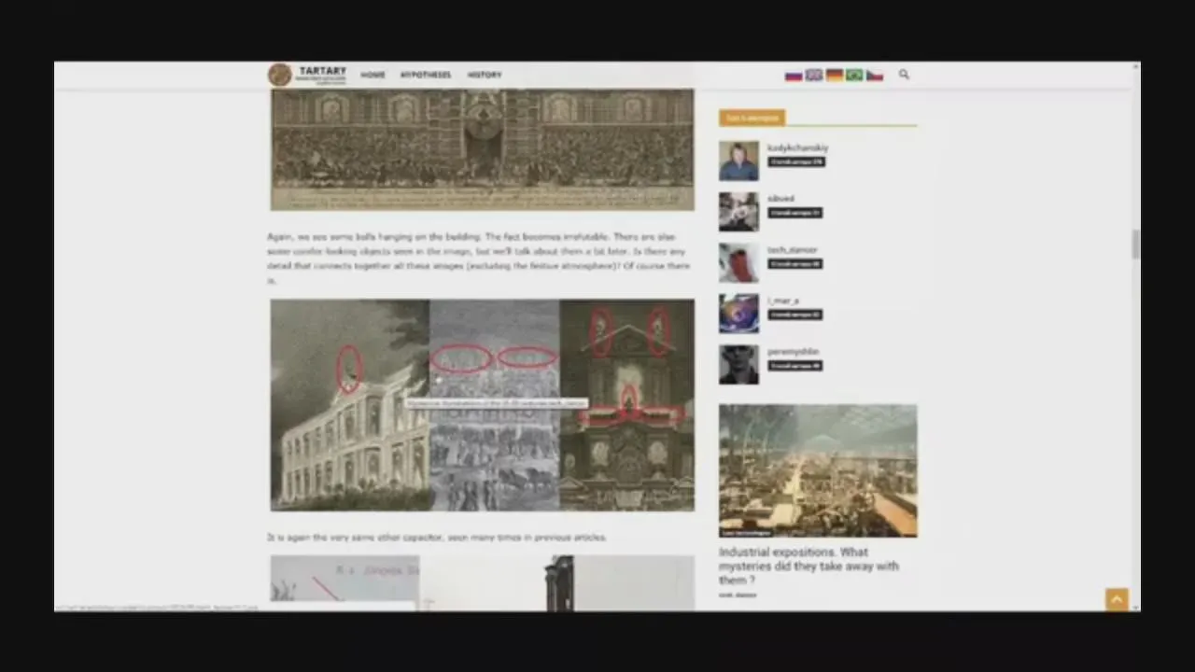
Task: Open i_mar_a author profile link
Action: click(782, 301)
